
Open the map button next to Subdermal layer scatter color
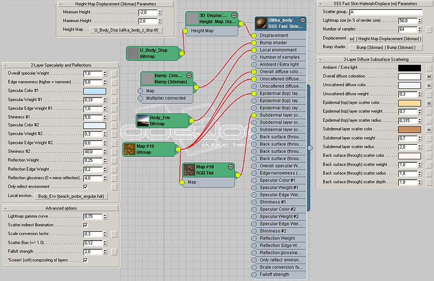pos(429,129)
